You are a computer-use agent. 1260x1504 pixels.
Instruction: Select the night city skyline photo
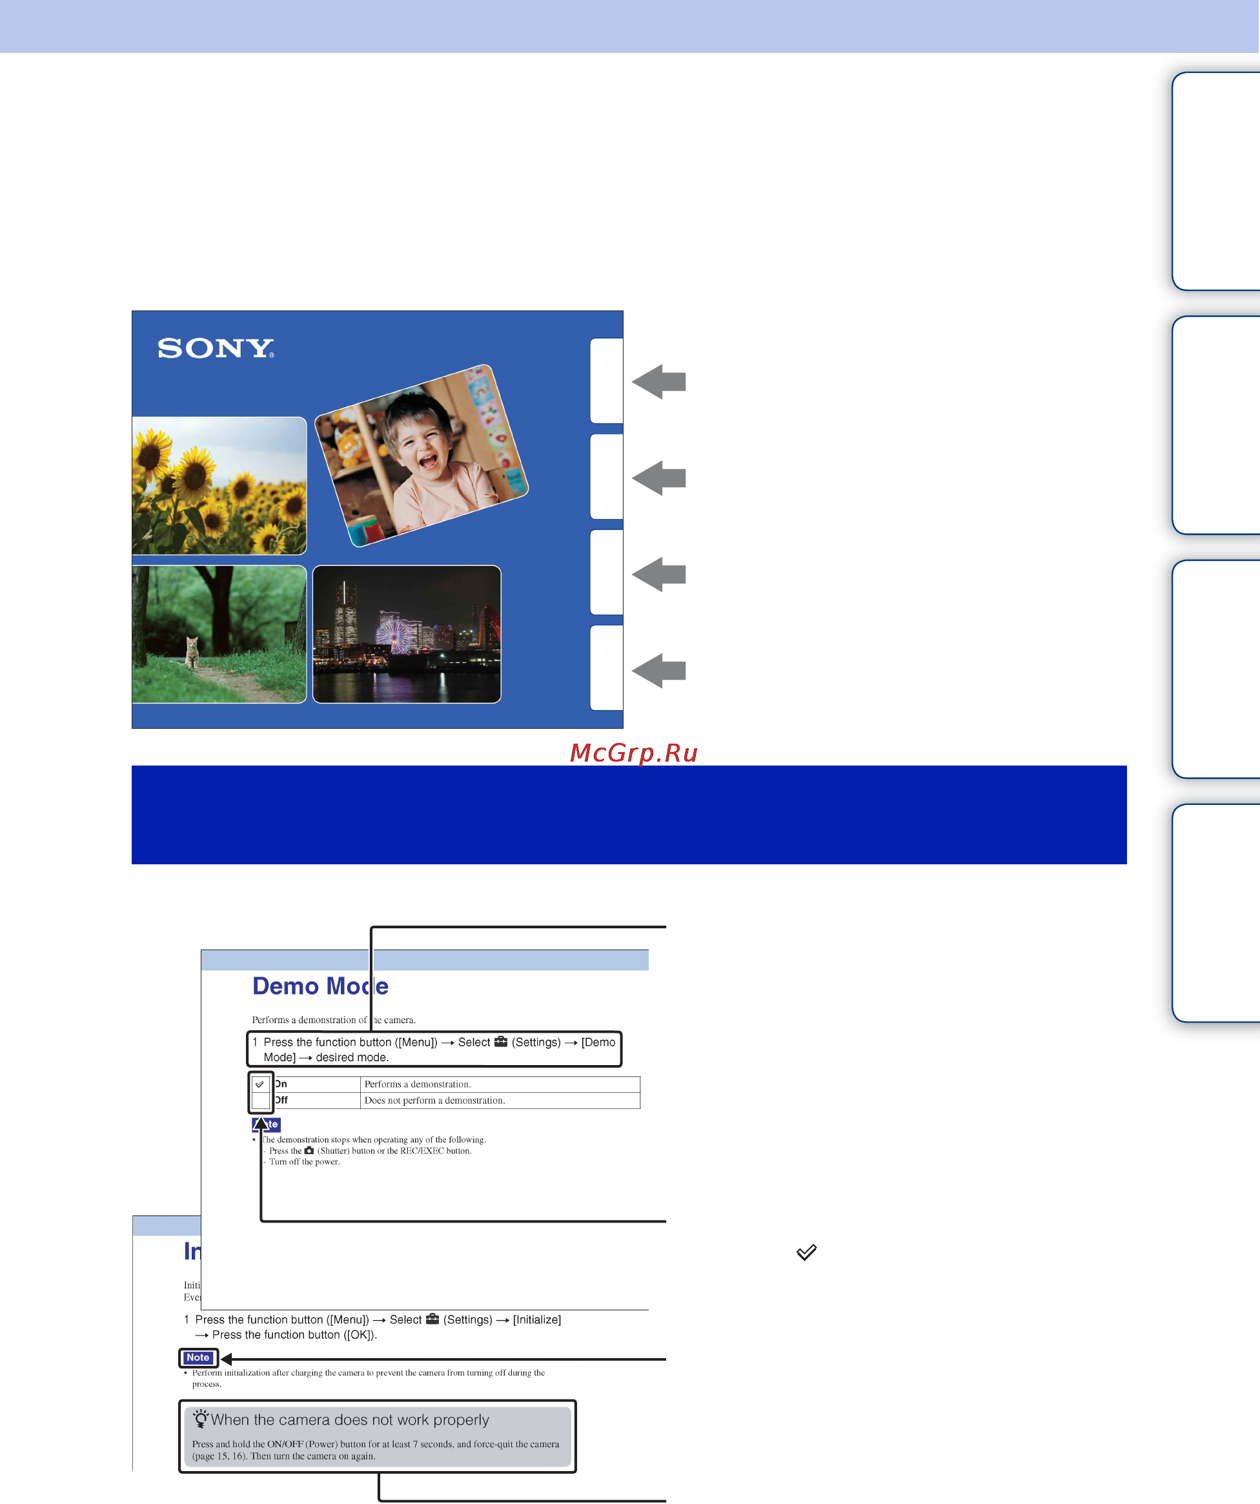407,635
